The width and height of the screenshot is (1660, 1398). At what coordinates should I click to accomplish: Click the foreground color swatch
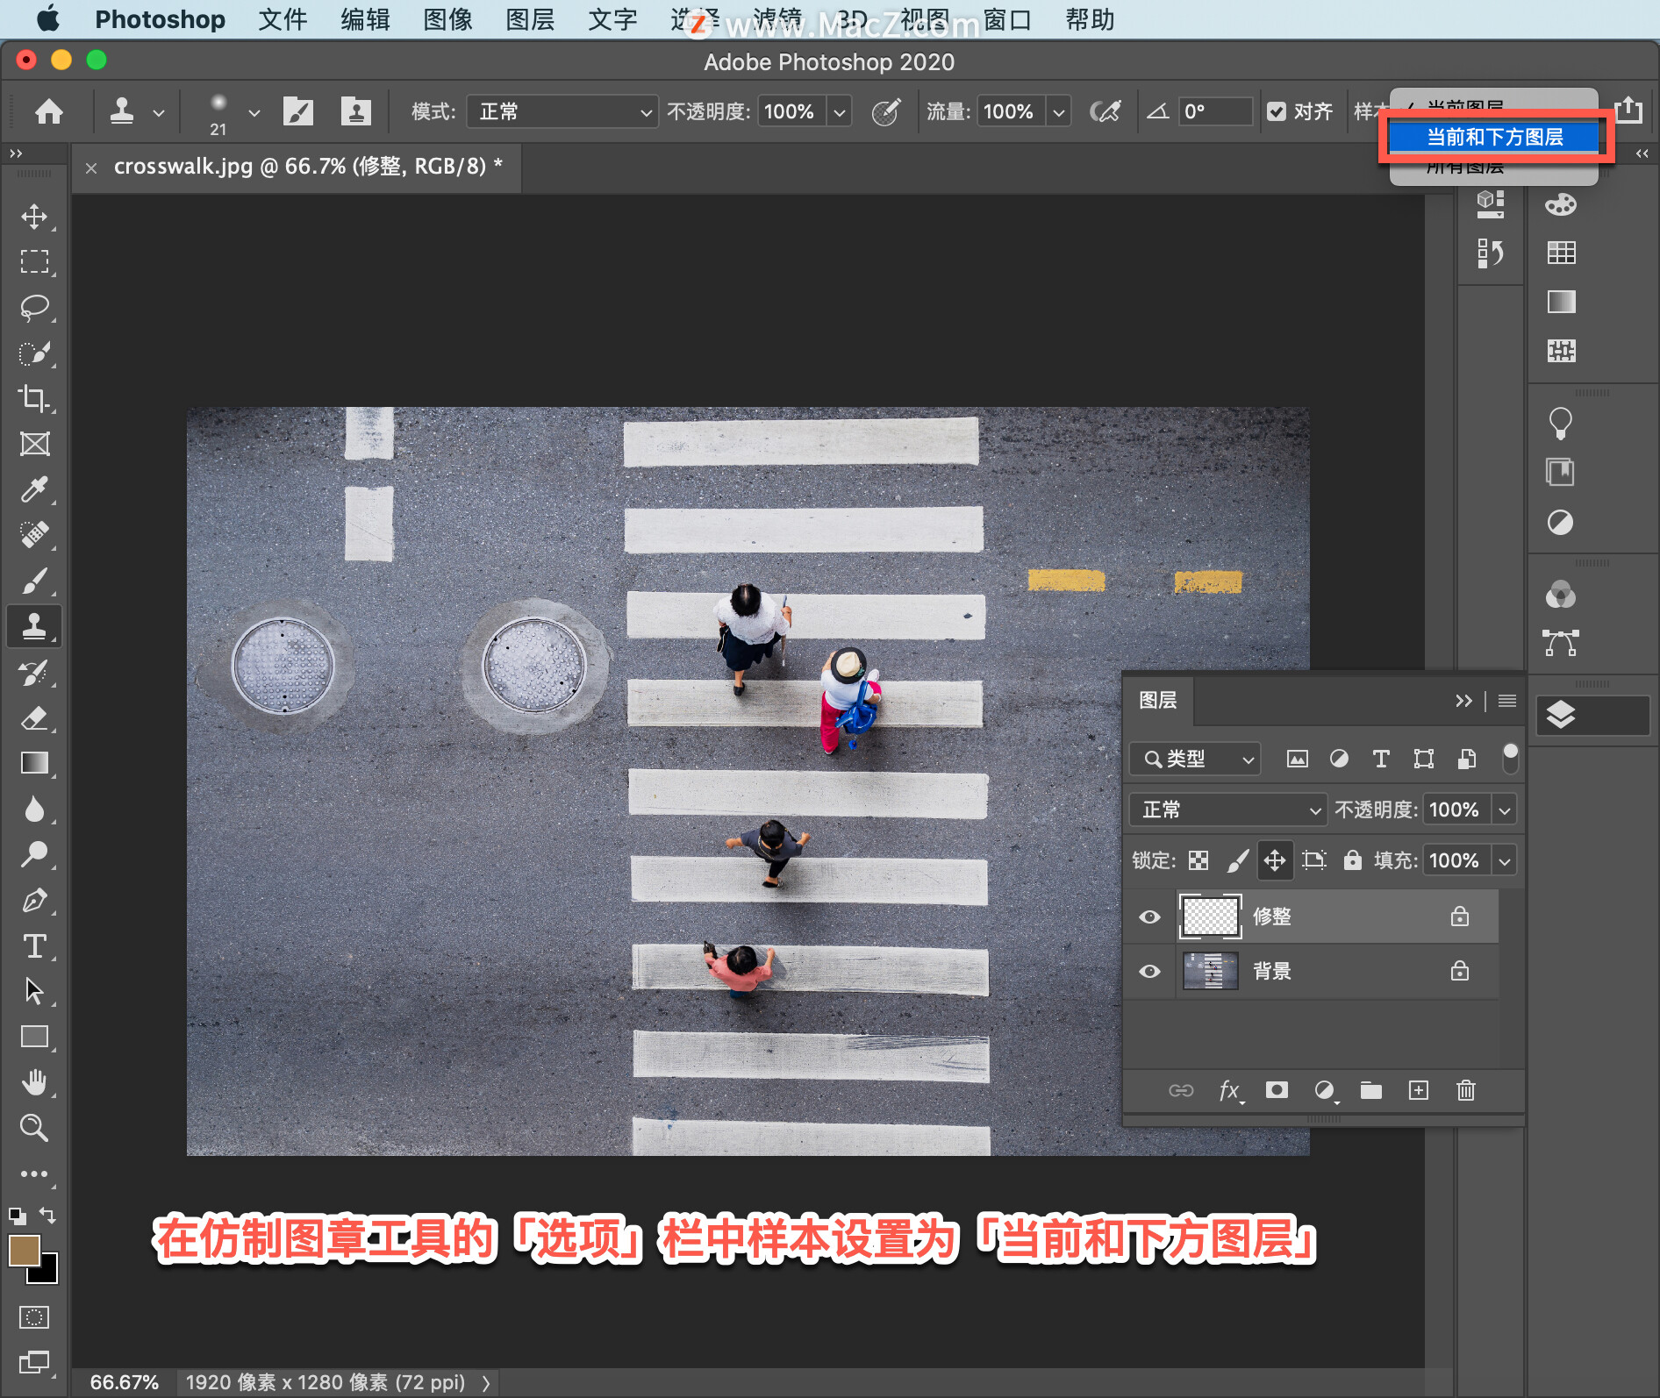(x=24, y=1251)
